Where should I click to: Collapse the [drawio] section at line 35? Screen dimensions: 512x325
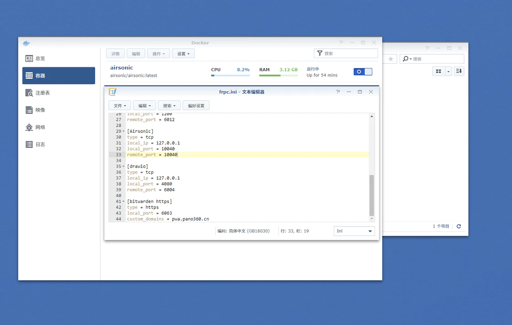coord(123,167)
